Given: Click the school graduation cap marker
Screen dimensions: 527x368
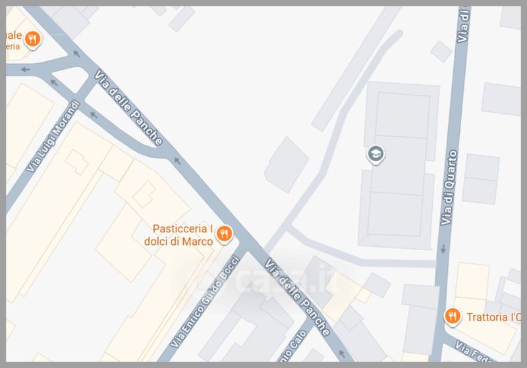Looking at the screenshot, I should click(x=375, y=155).
